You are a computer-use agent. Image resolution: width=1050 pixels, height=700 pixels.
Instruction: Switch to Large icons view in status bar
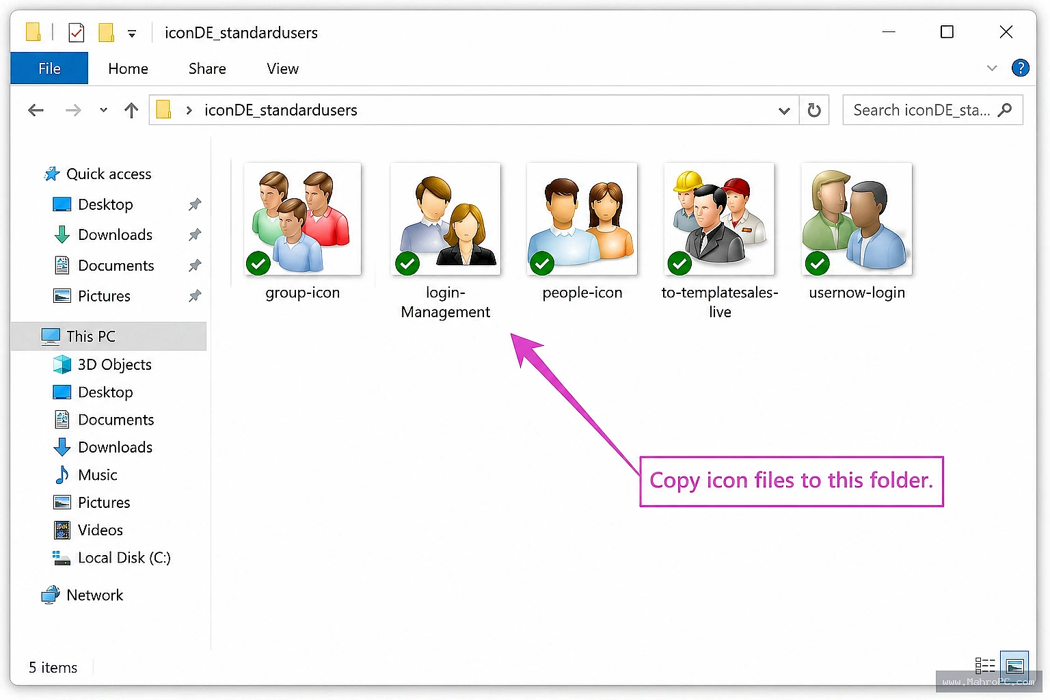pos(1014,665)
